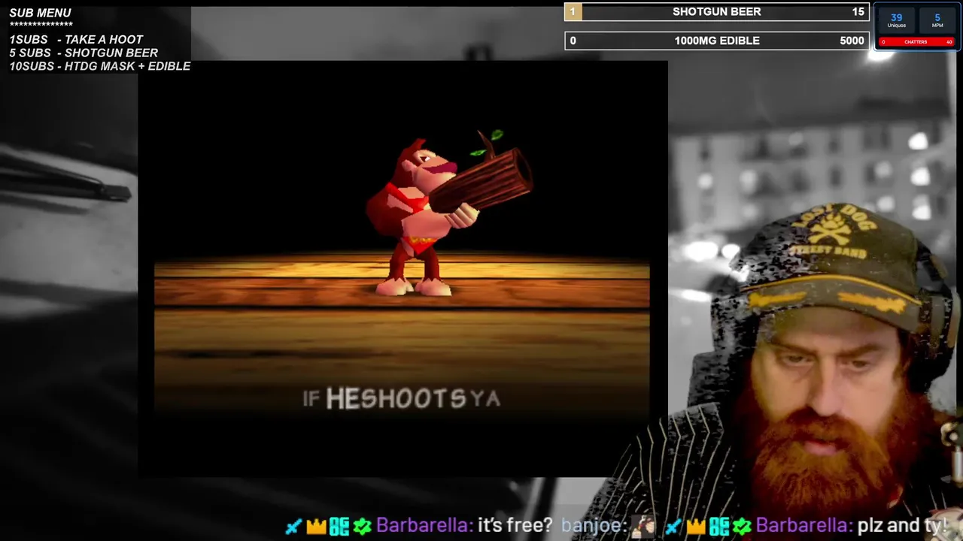Open Barbarella's name on "it's free?" message
963x541 pixels.
click(x=424, y=526)
